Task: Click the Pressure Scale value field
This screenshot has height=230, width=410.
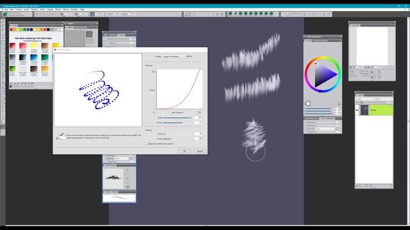Action: point(199,118)
